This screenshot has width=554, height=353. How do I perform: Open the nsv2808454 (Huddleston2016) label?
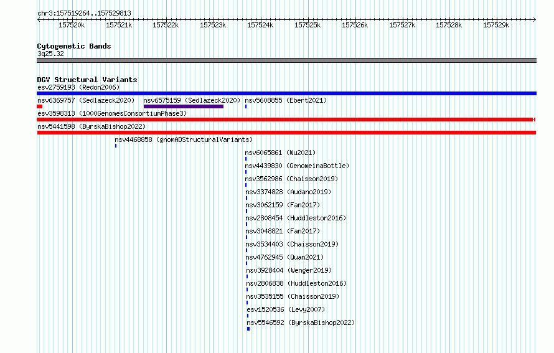[x=296, y=218]
